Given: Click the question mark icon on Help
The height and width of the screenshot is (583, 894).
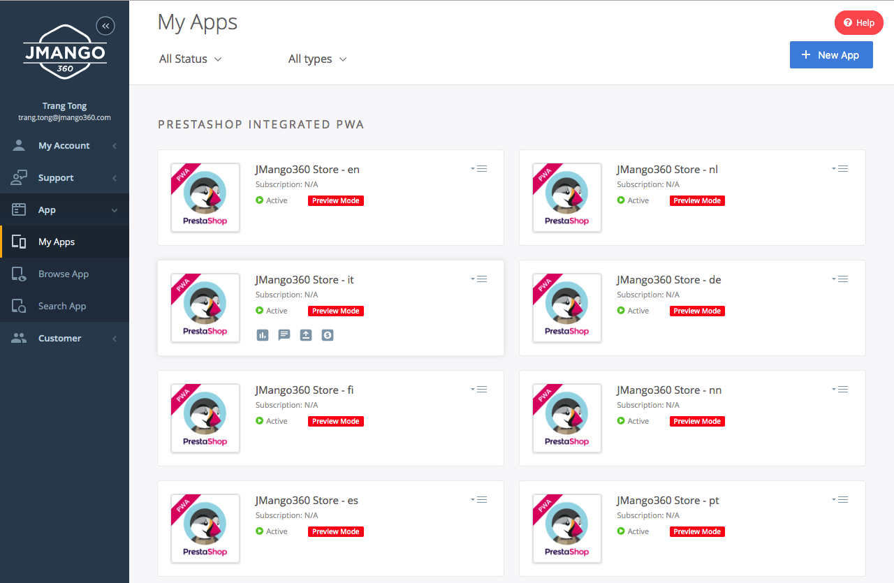Looking at the screenshot, I should 848,23.
